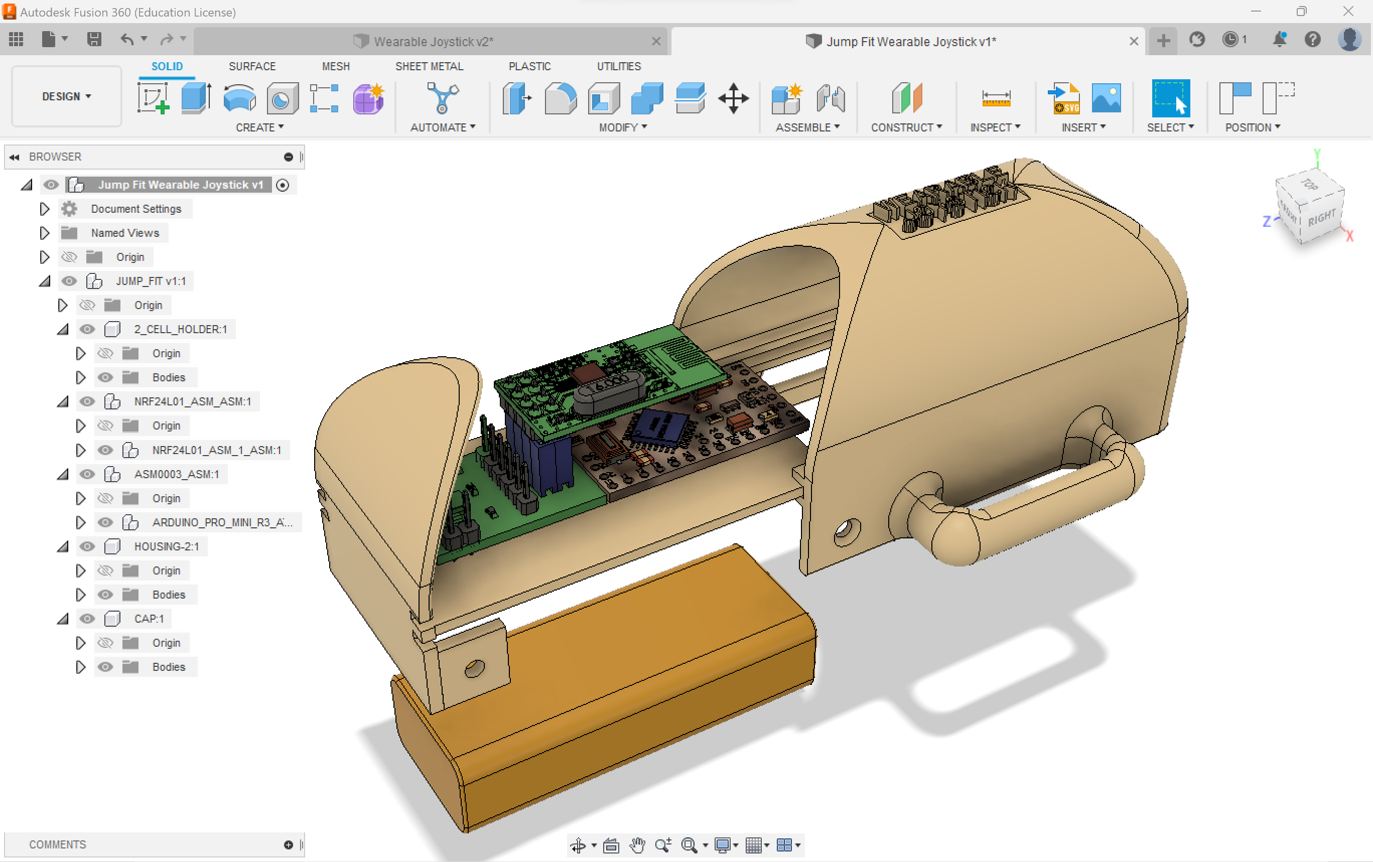1373x862 pixels.
Task: Hide the HOUSING-2:1 component
Action: [x=87, y=546]
